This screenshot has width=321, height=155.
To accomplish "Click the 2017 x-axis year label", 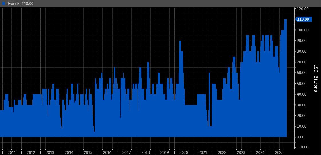I will click(x=126, y=152).
